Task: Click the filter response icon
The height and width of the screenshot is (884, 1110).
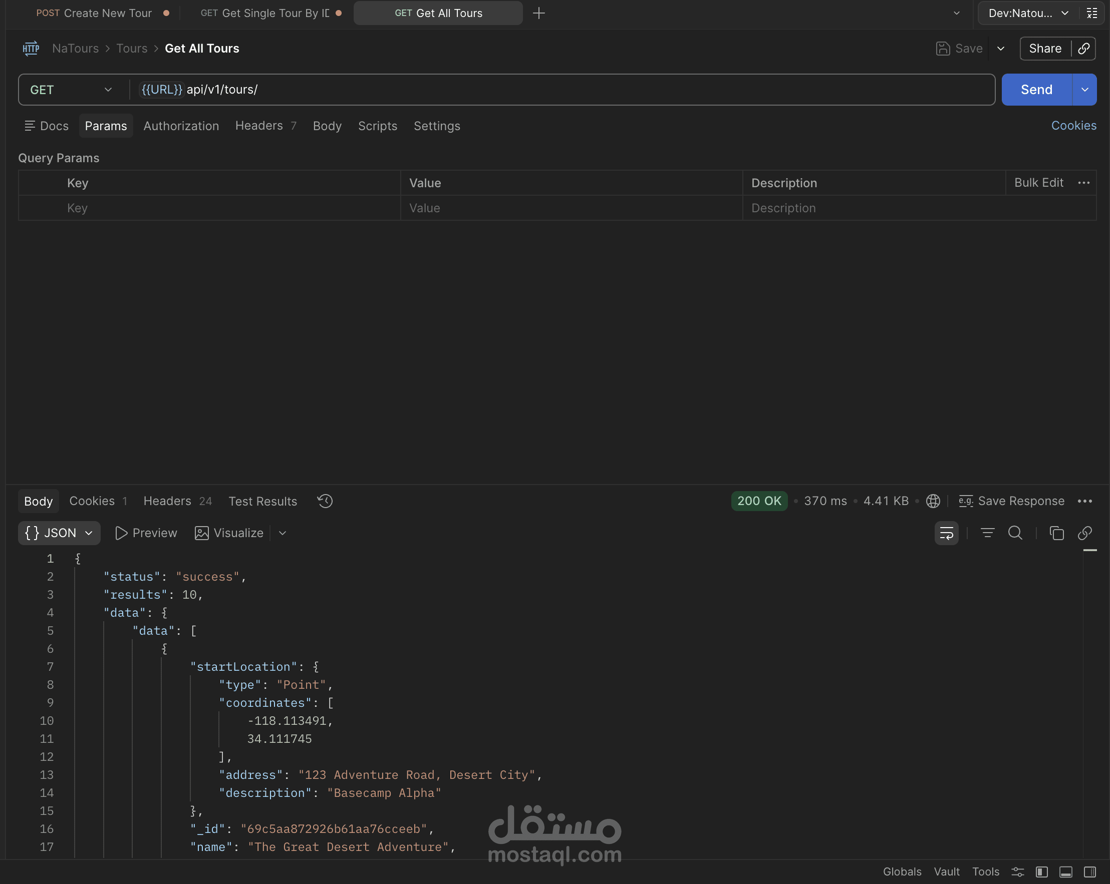Action: click(x=987, y=533)
